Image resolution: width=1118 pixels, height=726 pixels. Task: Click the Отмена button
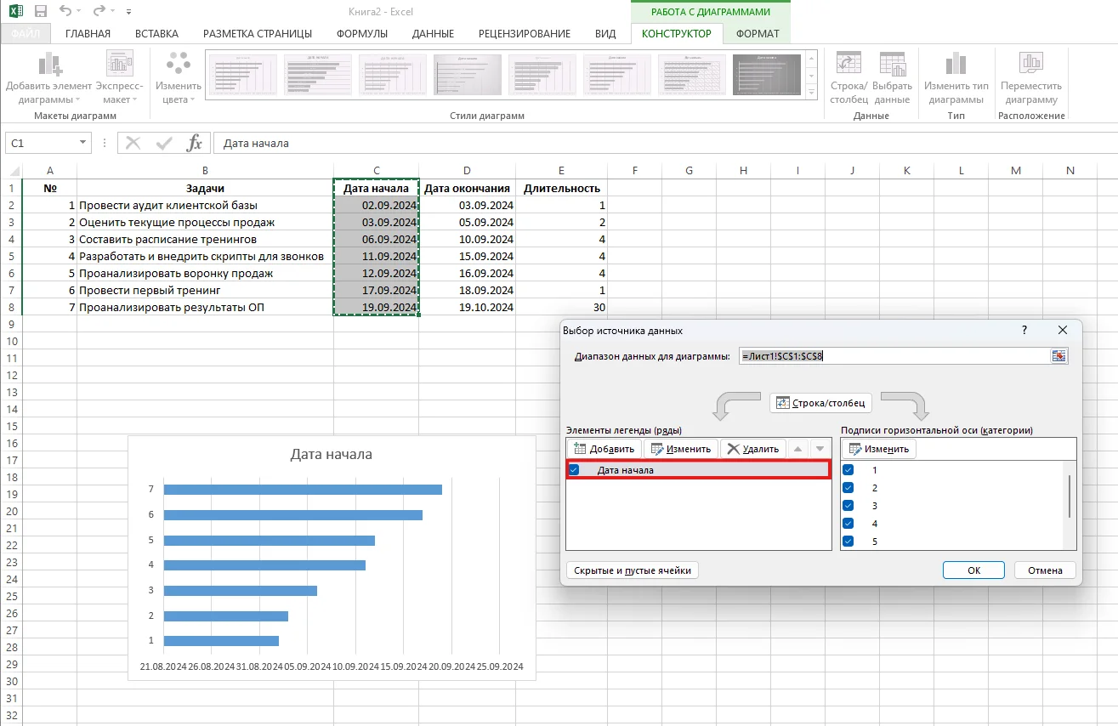(x=1045, y=570)
